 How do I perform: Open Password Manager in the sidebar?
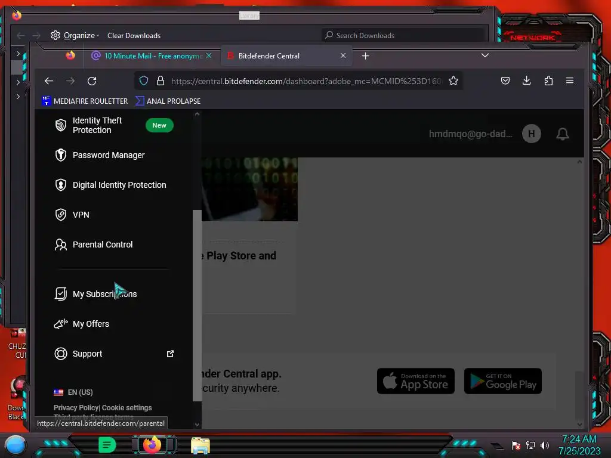tap(109, 155)
